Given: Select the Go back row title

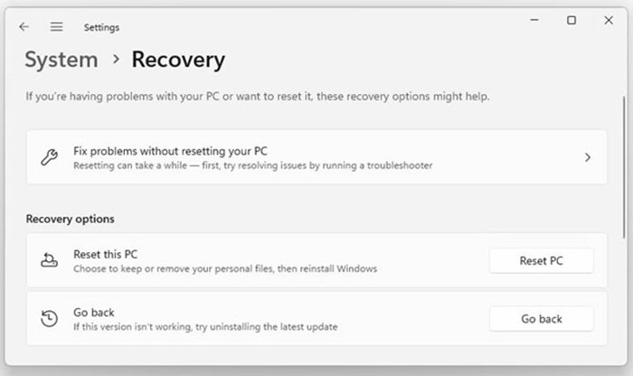Looking at the screenshot, I should (94, 312).
